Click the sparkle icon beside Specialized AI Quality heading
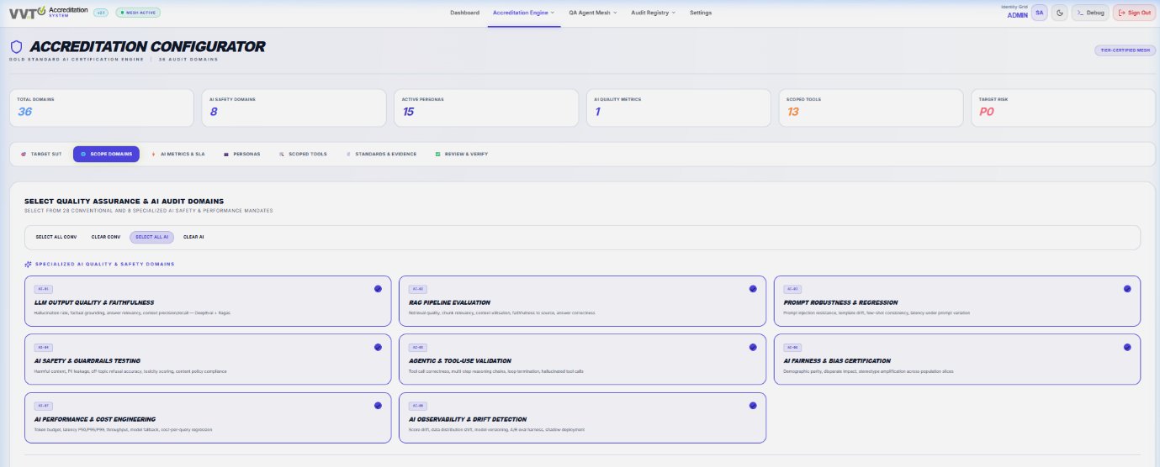1160x467 pixels. (29, 264)
